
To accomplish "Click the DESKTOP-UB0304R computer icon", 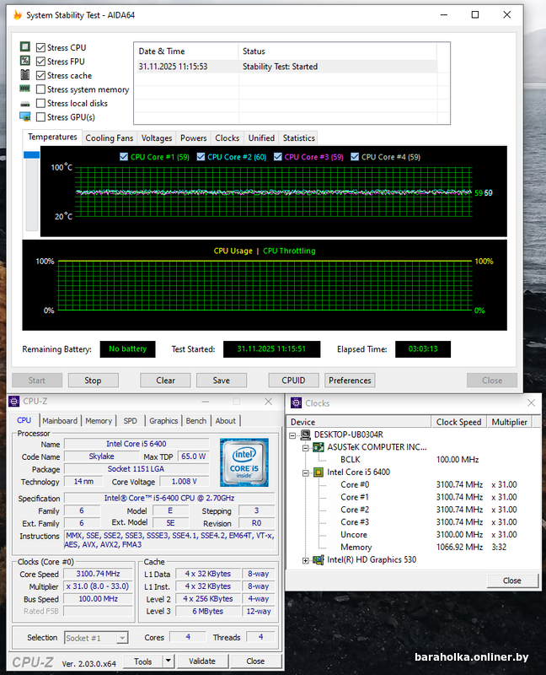I will pyautogui.click(x=305, y=435).
